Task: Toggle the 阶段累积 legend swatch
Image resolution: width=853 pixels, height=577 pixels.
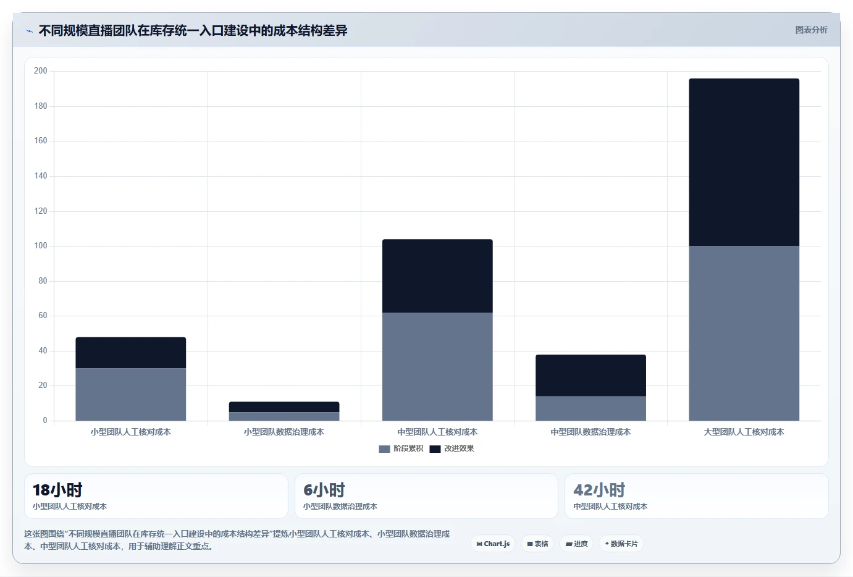Action: coord(384,449)
